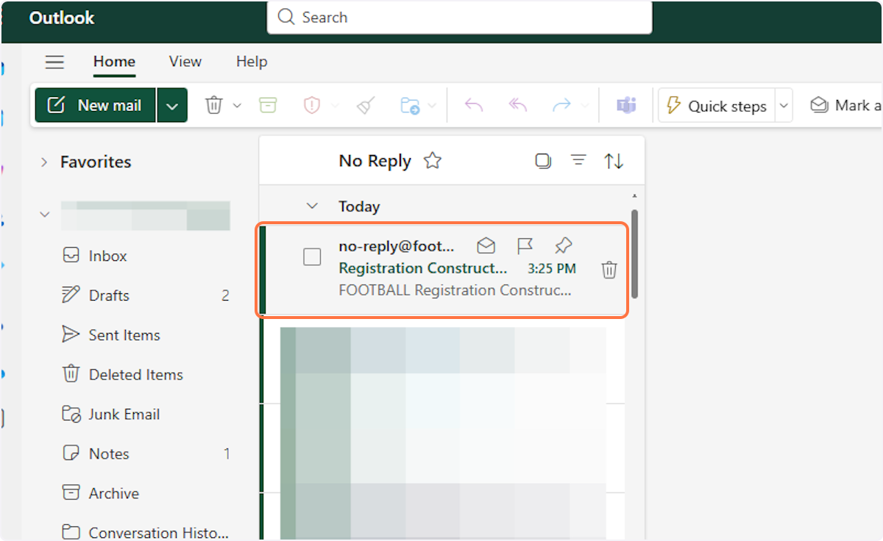
Task: Click the Forward arrow icon
Action: [561, 106]
